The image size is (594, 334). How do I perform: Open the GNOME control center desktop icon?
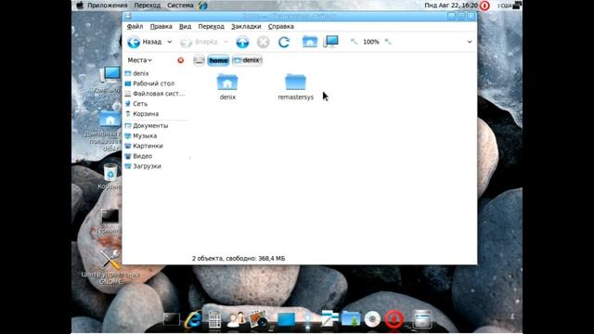[x=110, y=260]
